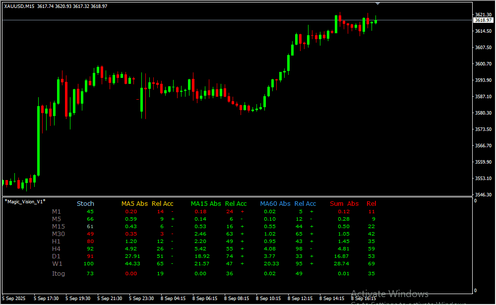Click the chart shift triangle marker at top

point(378,3)
